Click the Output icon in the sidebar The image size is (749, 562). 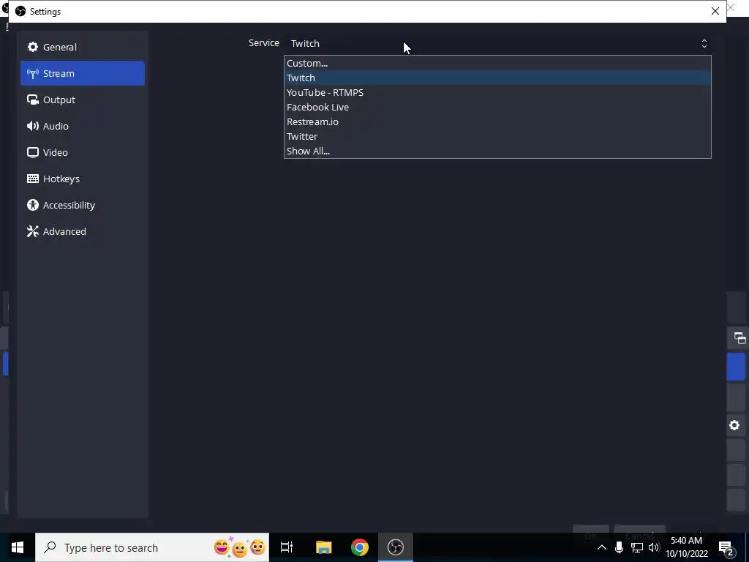(x=32, y=100)
